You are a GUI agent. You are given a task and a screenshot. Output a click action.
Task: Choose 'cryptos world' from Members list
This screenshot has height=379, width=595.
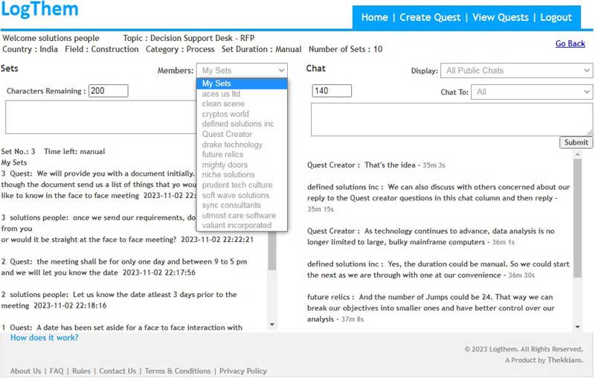242,114
